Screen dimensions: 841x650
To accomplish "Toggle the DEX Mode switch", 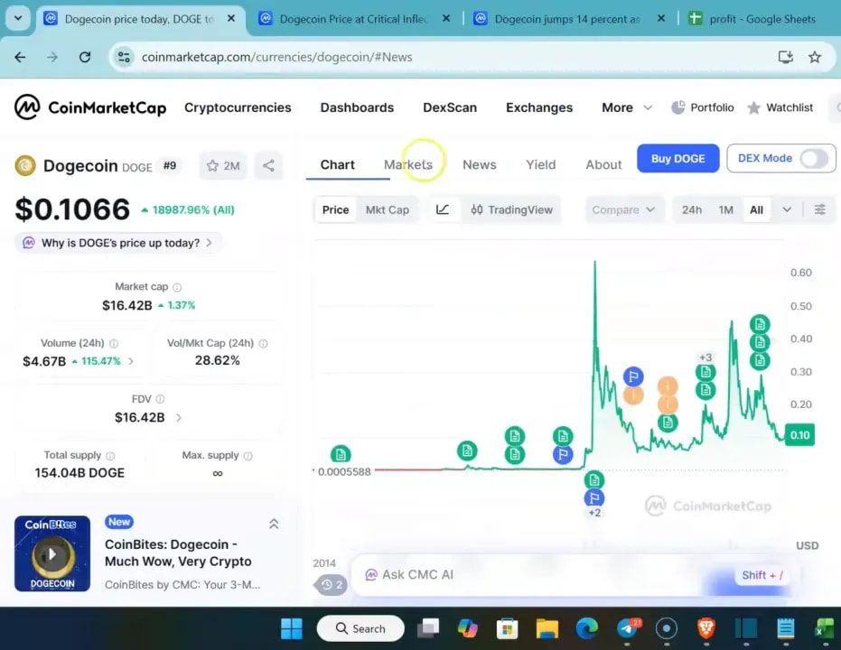I will coord(814,159).
